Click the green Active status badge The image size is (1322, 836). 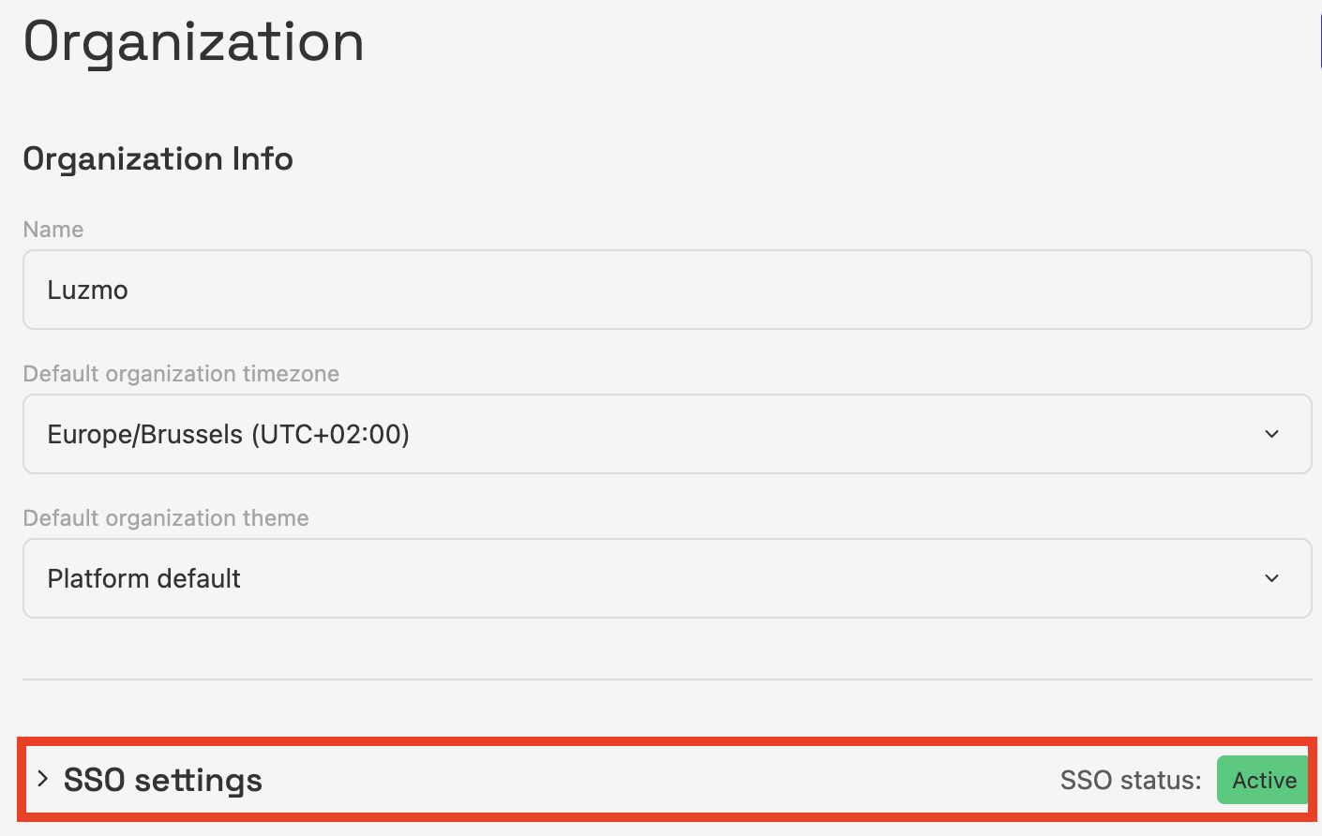tap(1263, 780)
